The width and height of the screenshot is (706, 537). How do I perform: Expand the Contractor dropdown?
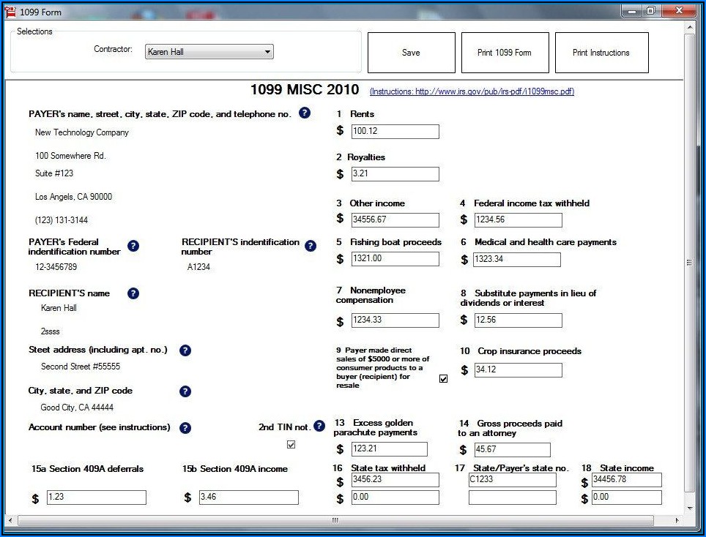268,52
